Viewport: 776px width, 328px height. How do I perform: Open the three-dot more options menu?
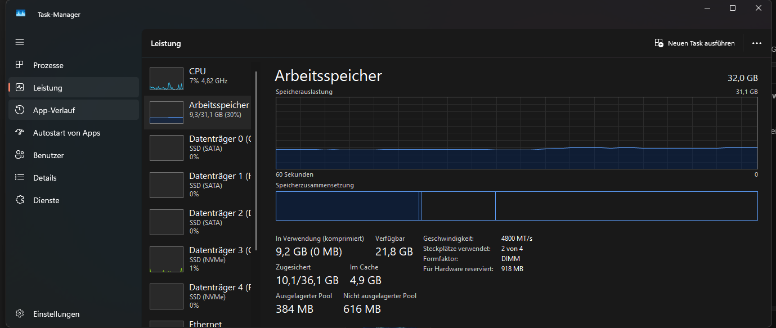pos(756,43)
